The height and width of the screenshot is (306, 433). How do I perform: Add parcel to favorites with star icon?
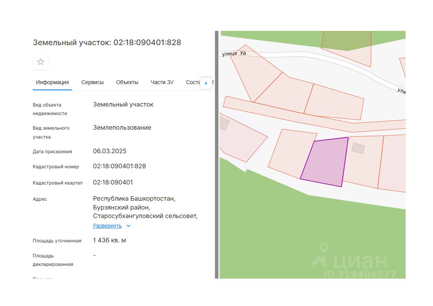click(41, 62)
